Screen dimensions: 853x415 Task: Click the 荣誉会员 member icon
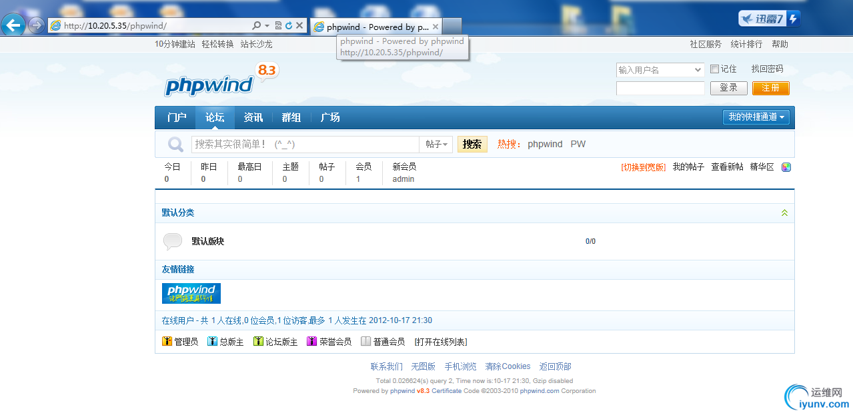[x=311, y=342]
